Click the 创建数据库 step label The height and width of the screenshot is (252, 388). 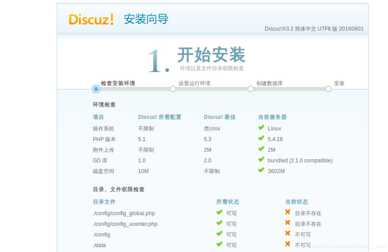(x=270, y=83)
